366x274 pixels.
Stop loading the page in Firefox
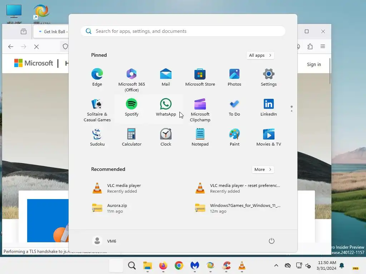click(36, 47)
